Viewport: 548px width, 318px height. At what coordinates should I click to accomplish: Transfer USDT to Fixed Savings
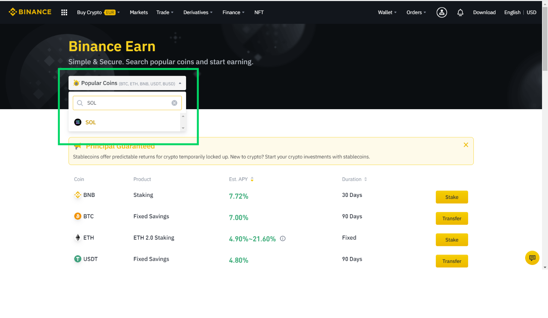pyautogui.click(x=452, y=261)
